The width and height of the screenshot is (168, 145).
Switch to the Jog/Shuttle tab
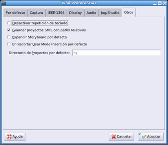(110, 13)
